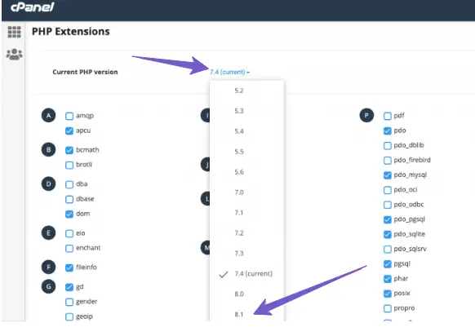Toggle the 7.4 (current) version dropdown
This screenshot has height=336, width=475.
pyautogui.click(x=229, y=72)
